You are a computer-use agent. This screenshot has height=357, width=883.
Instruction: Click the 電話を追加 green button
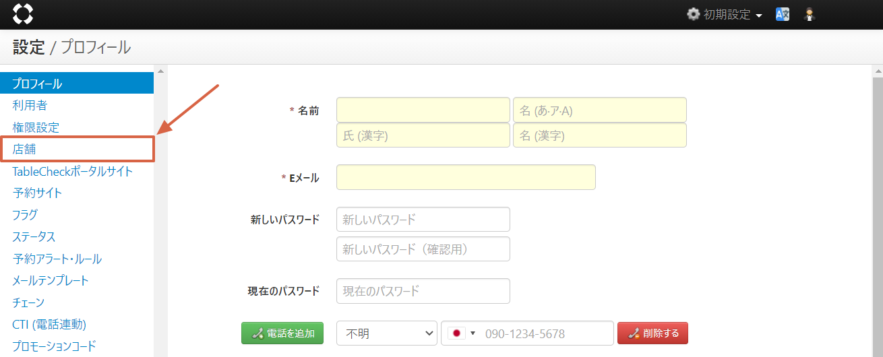tap(282, 333)
